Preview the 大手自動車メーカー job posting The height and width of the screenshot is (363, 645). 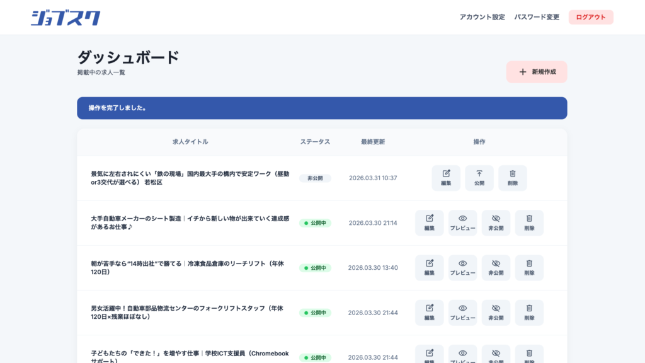coord(462,222)
